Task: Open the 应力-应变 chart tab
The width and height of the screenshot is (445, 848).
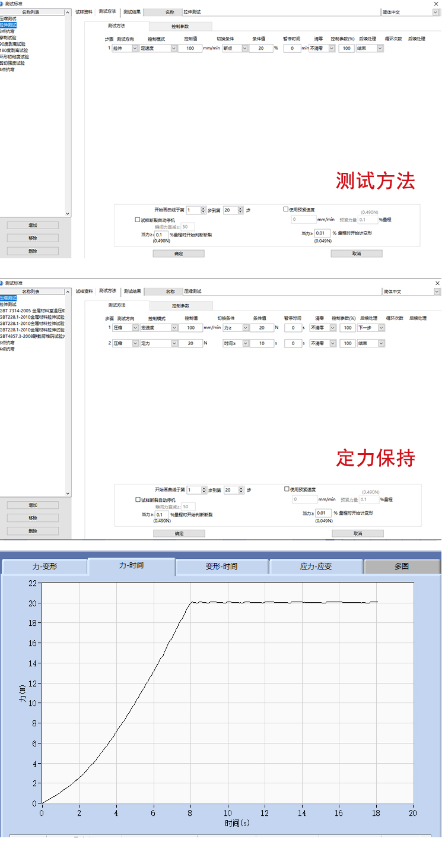Action: click(316, 567)
